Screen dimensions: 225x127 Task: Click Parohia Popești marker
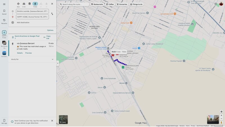pyautogui.click(x=184, y=61)
